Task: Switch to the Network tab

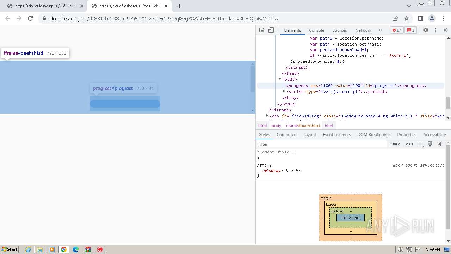Action: click(363, 30)
